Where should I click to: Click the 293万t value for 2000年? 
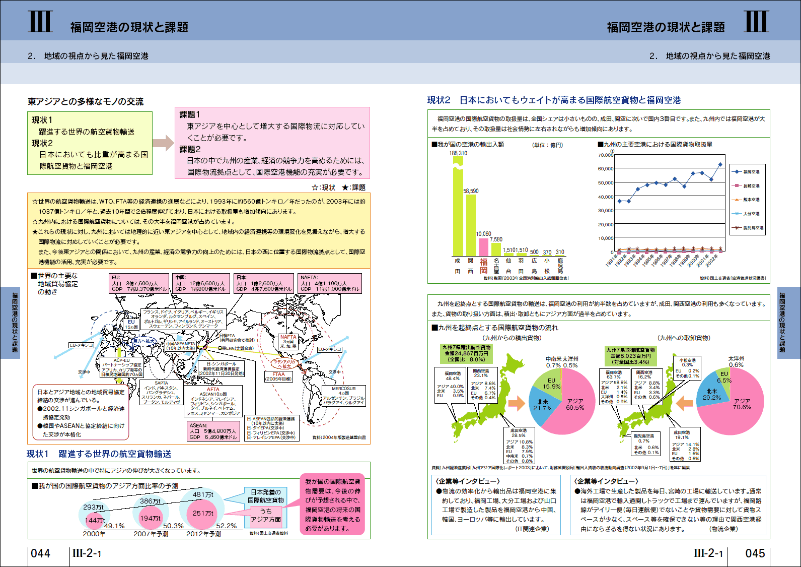coord(93,507)
